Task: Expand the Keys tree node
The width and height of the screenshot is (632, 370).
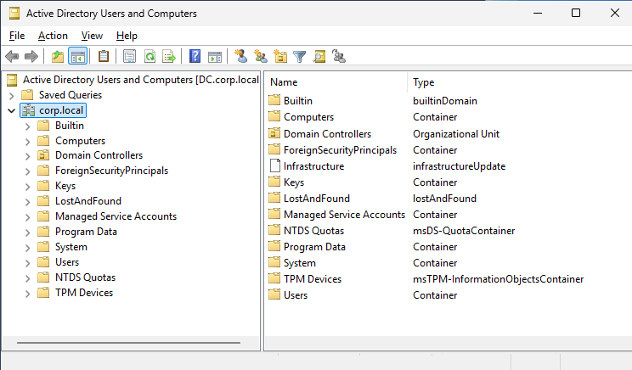Action: pos(27,187)
